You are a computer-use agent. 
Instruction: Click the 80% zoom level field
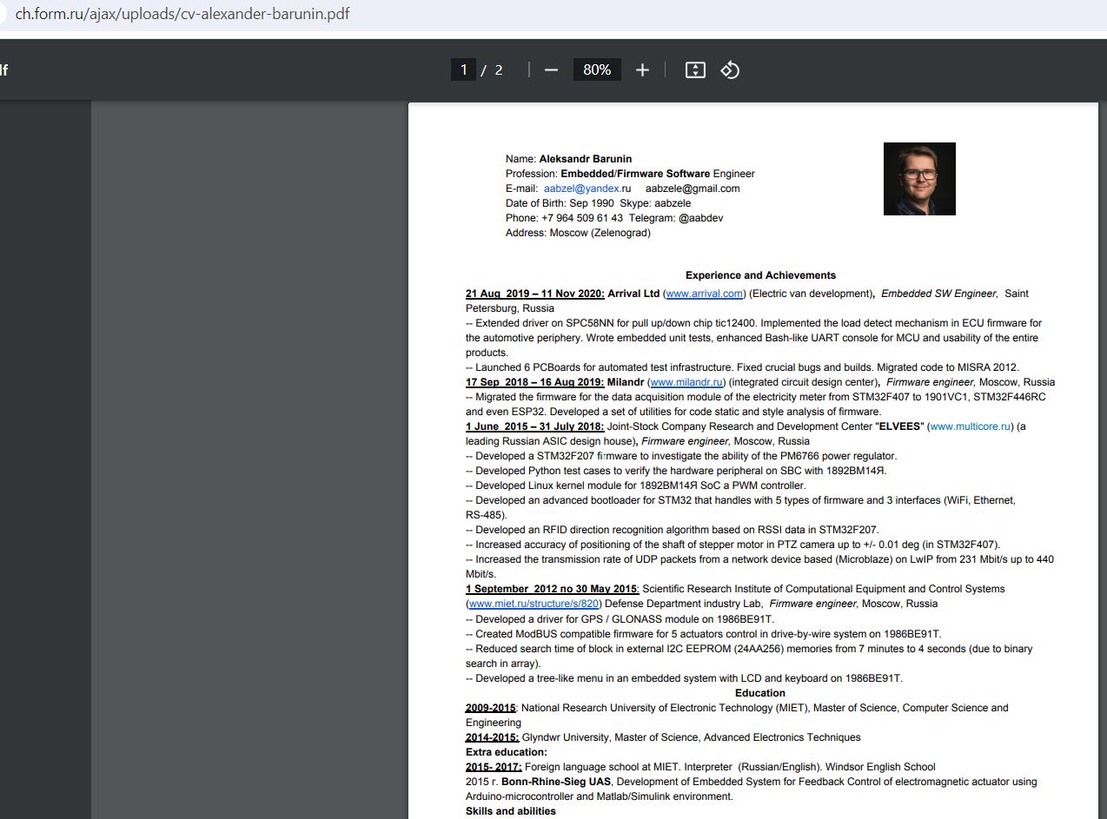click(597, 69)
